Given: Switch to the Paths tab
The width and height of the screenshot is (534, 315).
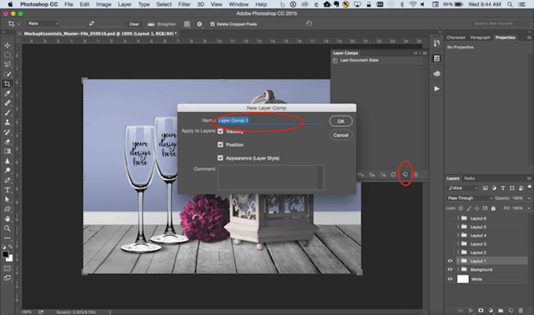Looking at the screenshot, I should pyautogui.click(x=469, y=178).
